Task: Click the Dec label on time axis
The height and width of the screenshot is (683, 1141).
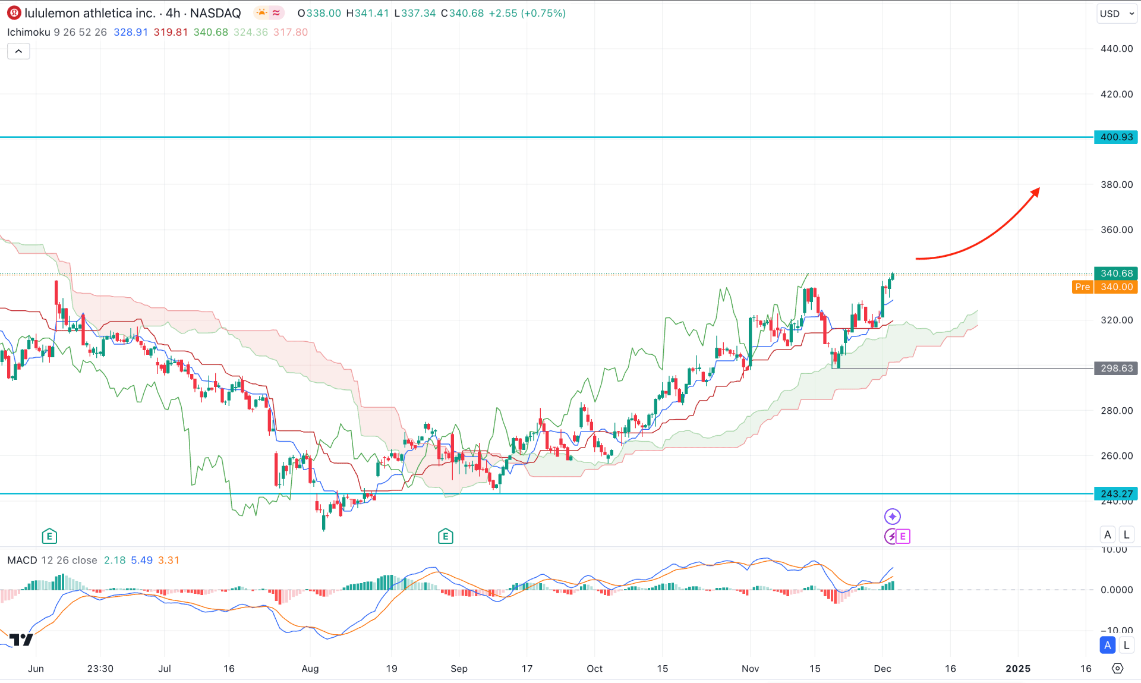Action: (x=882, y=668)
